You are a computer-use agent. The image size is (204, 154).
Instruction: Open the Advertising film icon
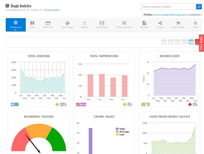click(x=102, y=23)
